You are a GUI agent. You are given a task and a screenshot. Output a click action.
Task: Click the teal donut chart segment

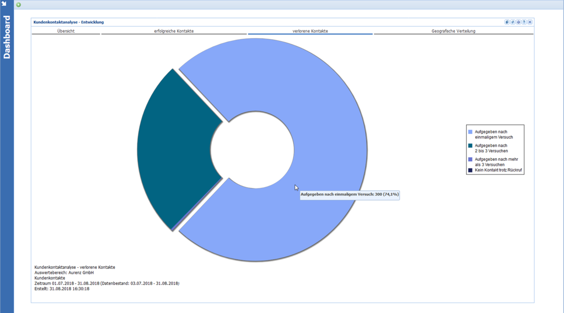174,150
